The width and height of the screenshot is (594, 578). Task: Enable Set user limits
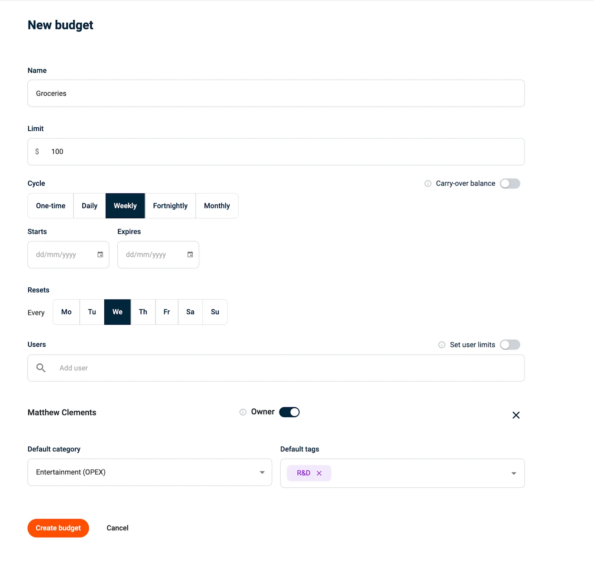[510, 344]
